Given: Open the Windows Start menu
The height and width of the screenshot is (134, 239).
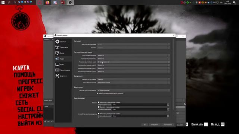Looking at the screenshot, I should tap(3, 3).
